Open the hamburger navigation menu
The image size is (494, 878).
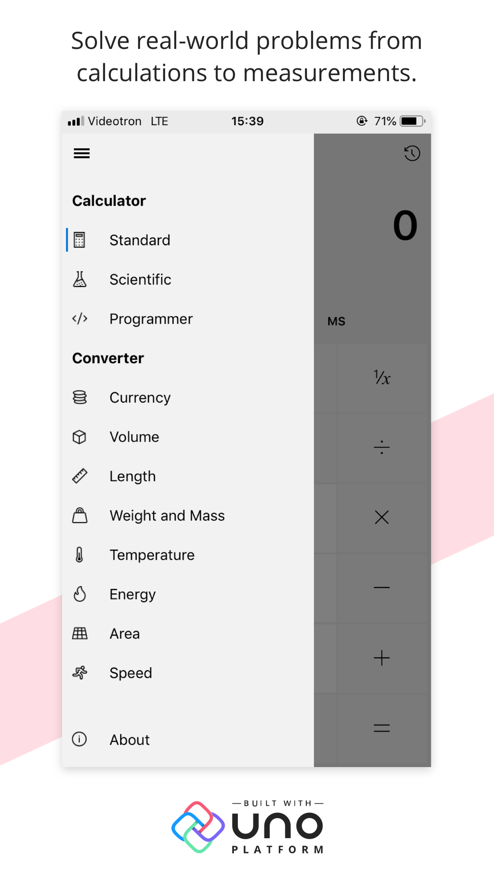click(x=81, y=154)
